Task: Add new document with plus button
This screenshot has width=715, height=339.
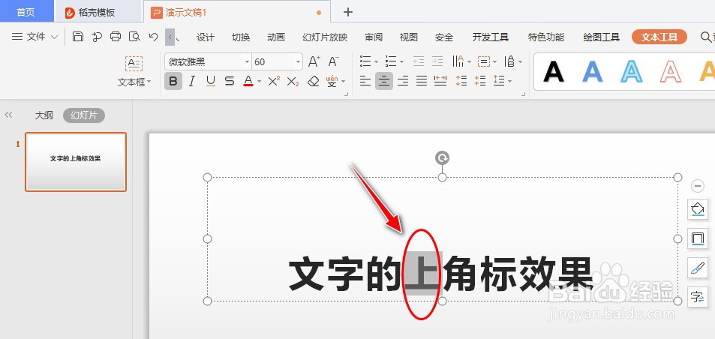Action: (348, 12)
